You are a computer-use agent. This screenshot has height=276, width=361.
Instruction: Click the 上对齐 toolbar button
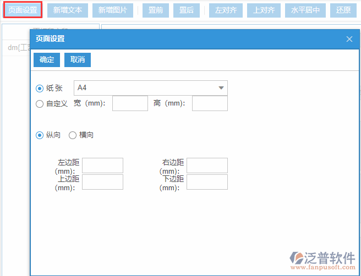264,10
